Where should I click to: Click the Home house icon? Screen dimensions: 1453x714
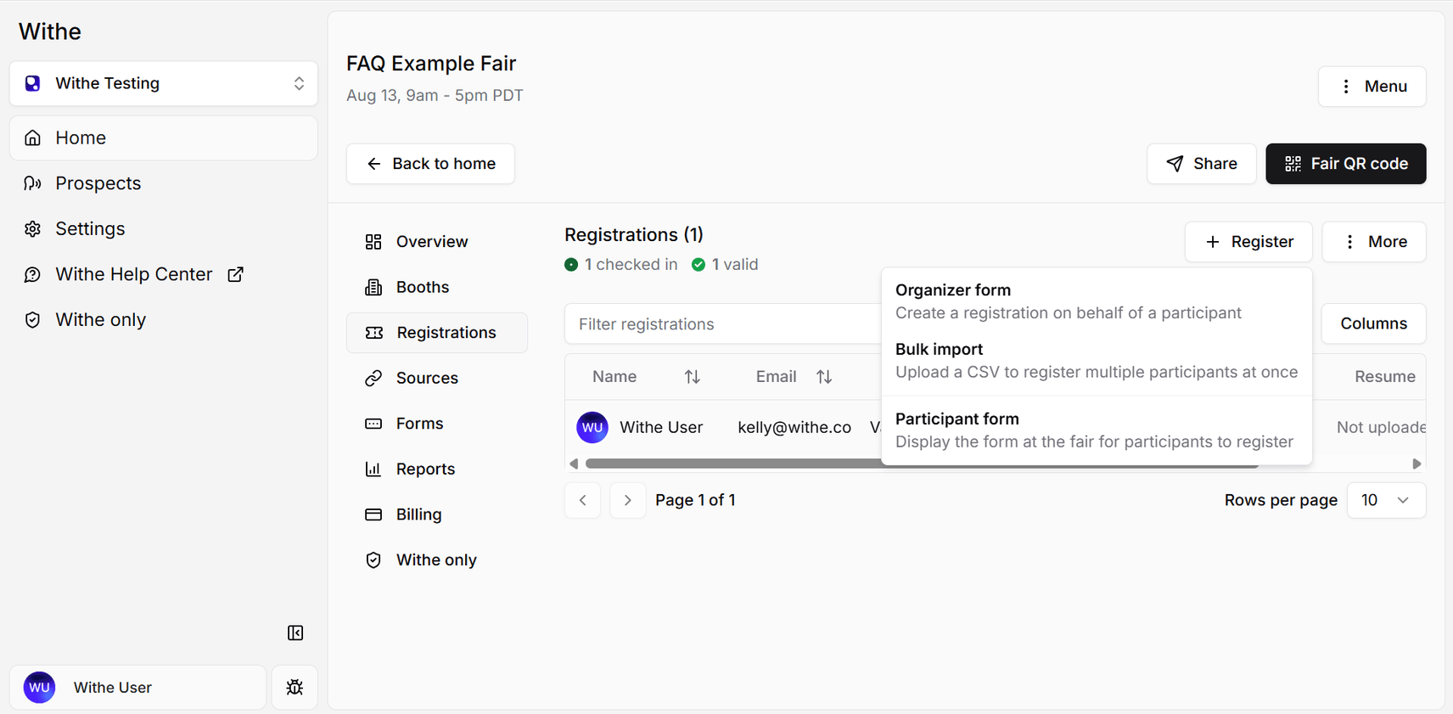(x=32, y=138)
